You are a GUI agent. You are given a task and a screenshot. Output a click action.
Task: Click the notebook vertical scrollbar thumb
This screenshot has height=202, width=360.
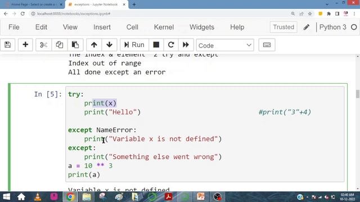(x=358, y=94)
